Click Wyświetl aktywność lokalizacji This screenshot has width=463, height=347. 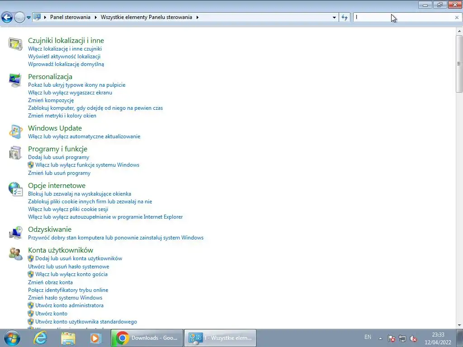coord(64,56)
